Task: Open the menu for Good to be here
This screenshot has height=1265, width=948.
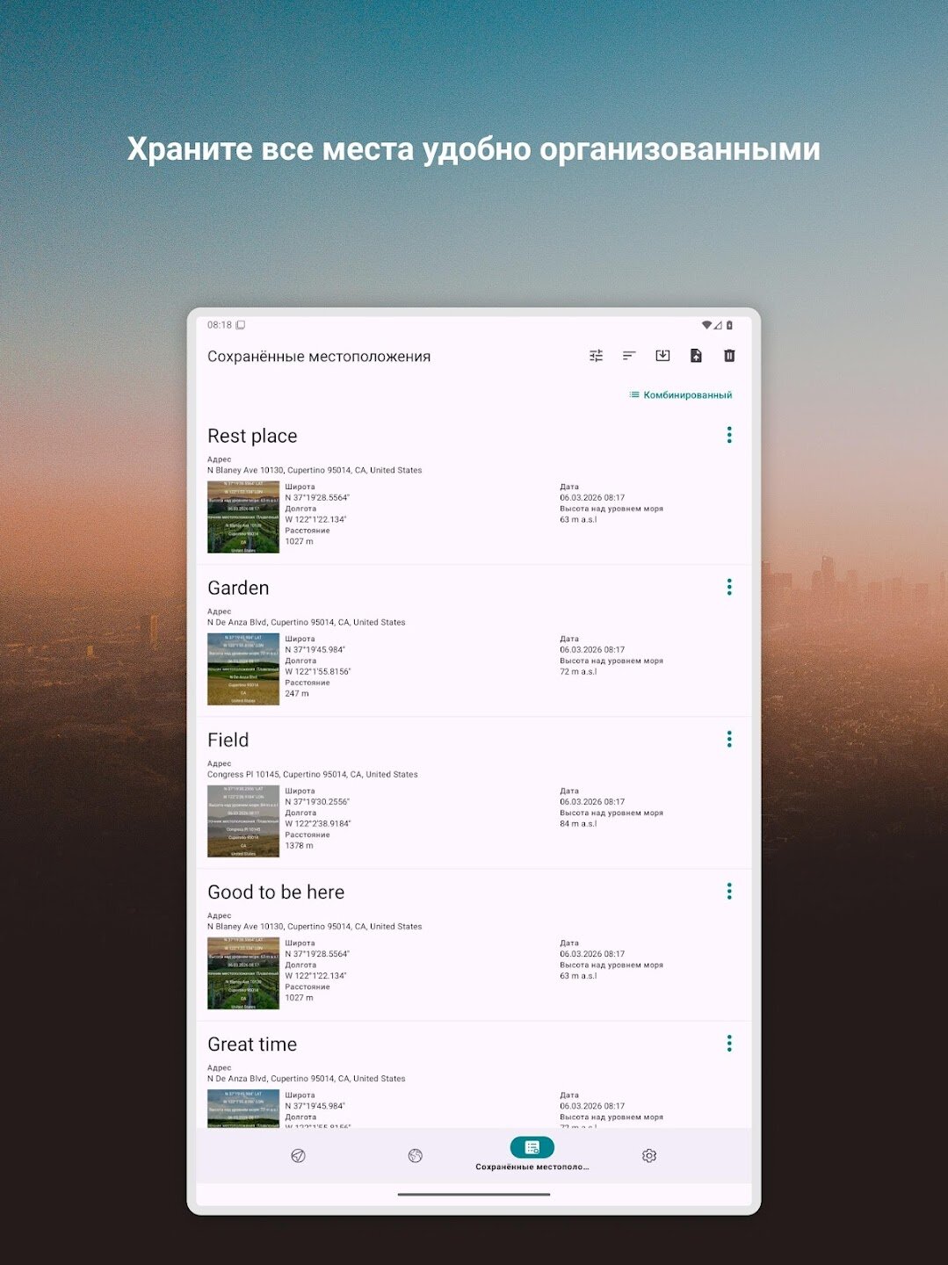Action: click(729, 891)
